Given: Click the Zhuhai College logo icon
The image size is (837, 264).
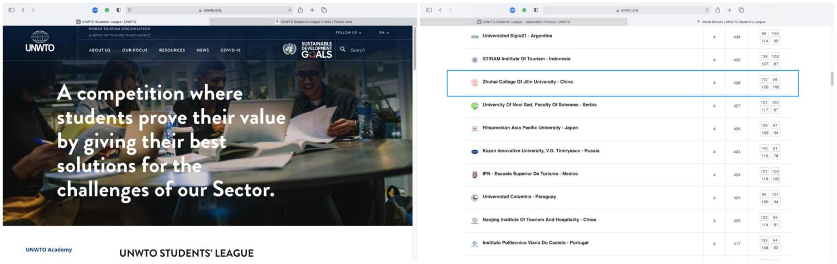Looking at the screenshot, I should click(x=475, y=82).
